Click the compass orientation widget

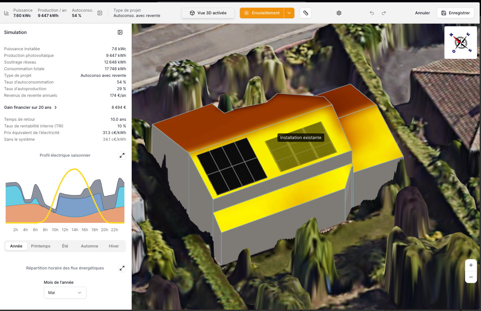[x=461, y=43]
